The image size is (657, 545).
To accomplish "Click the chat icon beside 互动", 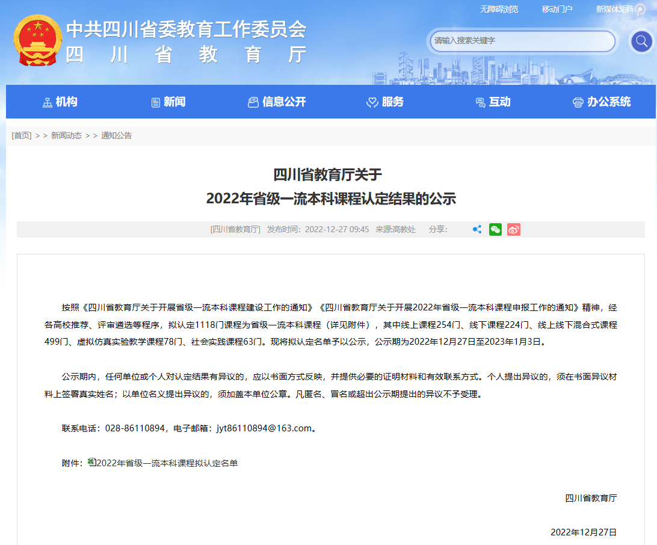I will pos(480,102).
